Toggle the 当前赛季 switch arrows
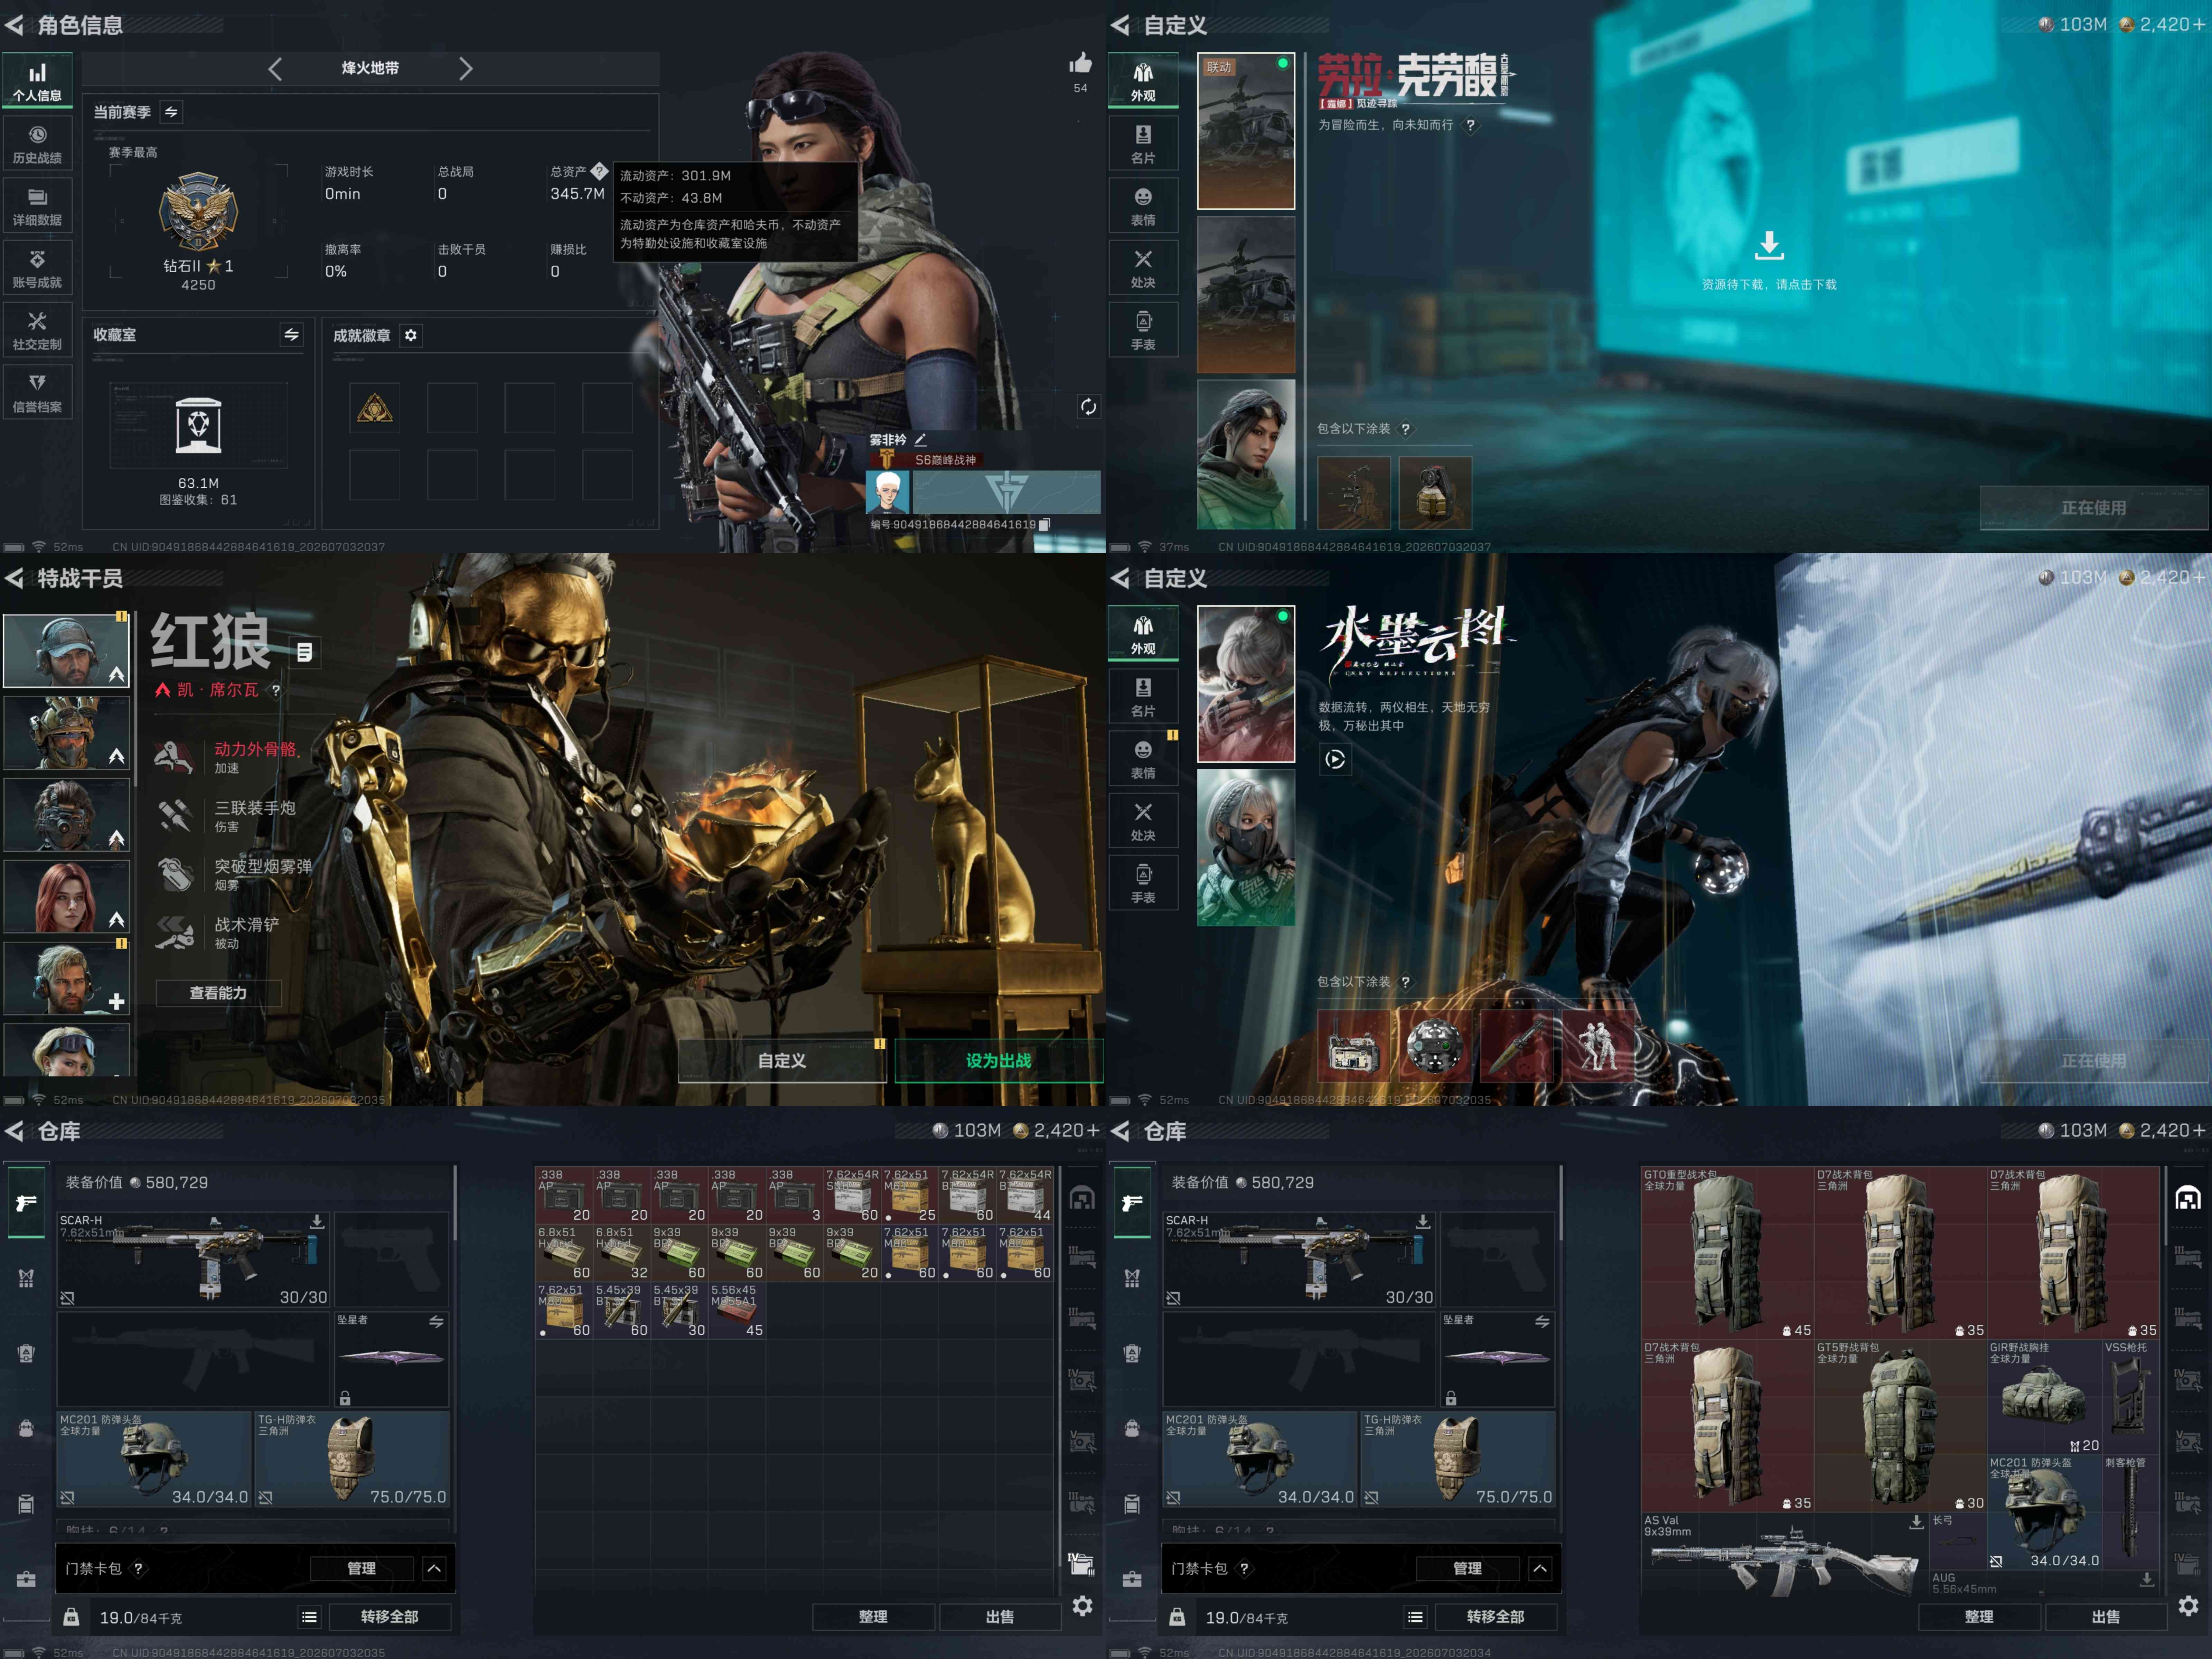Screen dimensions: 2212x1659 pos(171,112)
